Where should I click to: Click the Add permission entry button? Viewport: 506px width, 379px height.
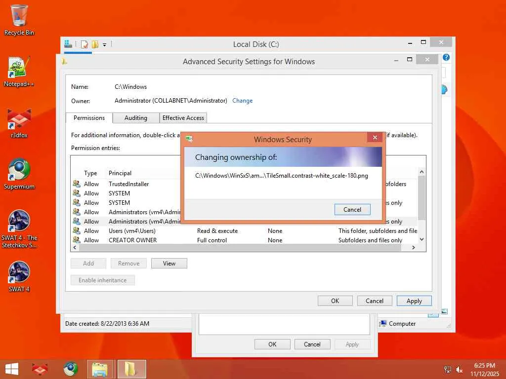[x=88, y=264]
